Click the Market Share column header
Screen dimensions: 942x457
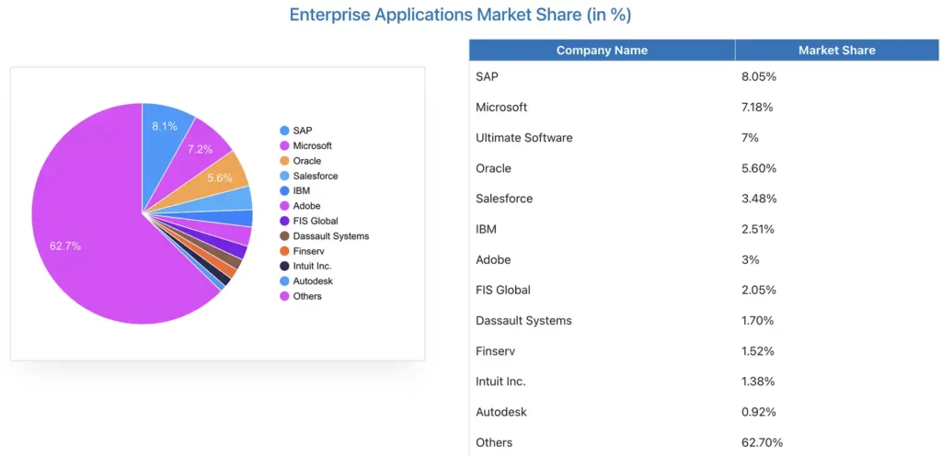pyautogui.click(x=837, y=51)
